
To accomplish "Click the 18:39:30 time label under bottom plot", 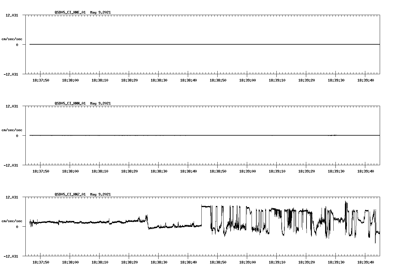I will coord(336,261).
